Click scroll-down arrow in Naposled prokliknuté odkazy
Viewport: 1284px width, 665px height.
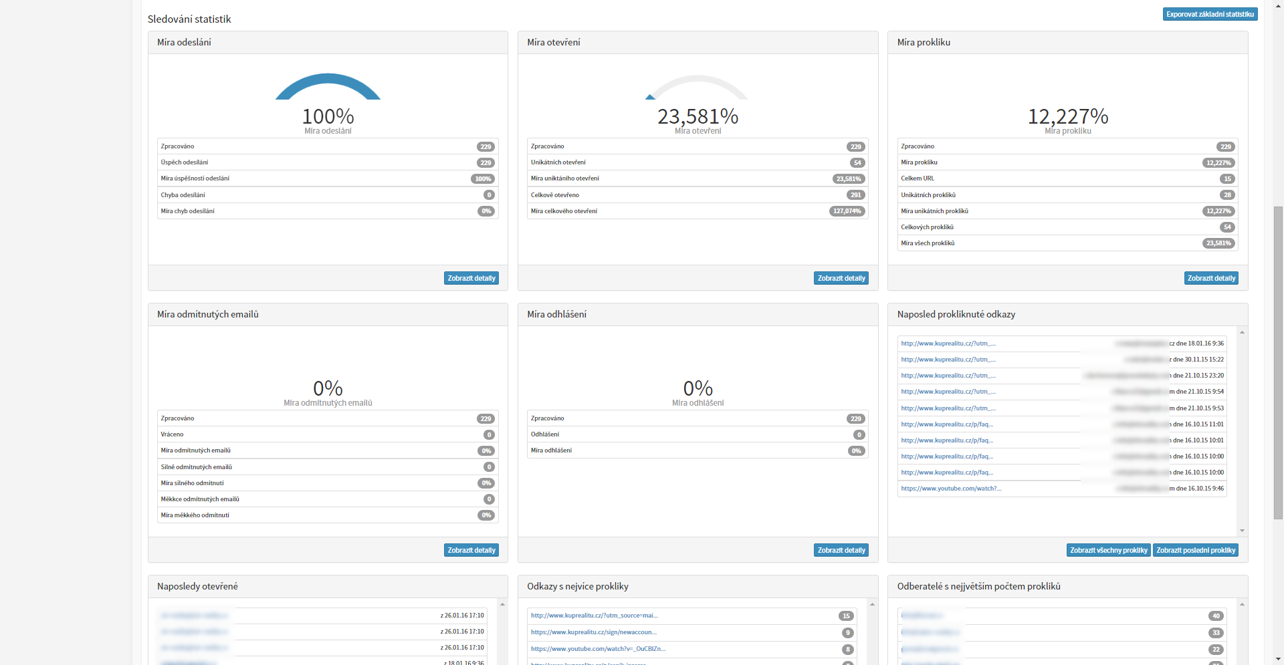[1242, 531]
